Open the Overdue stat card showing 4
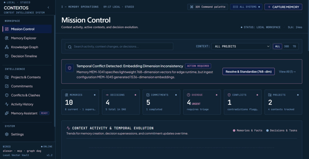Viewport: 309px width, 159px height. (x=202, y=102)
